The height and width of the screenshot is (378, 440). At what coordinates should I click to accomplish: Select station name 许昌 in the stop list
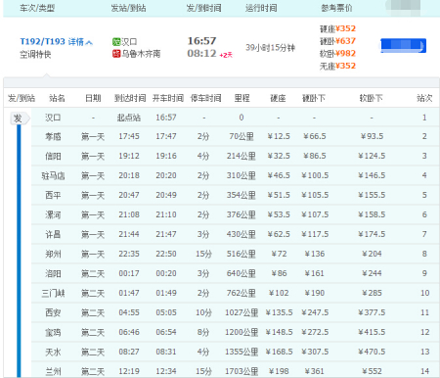pos(53,234)
